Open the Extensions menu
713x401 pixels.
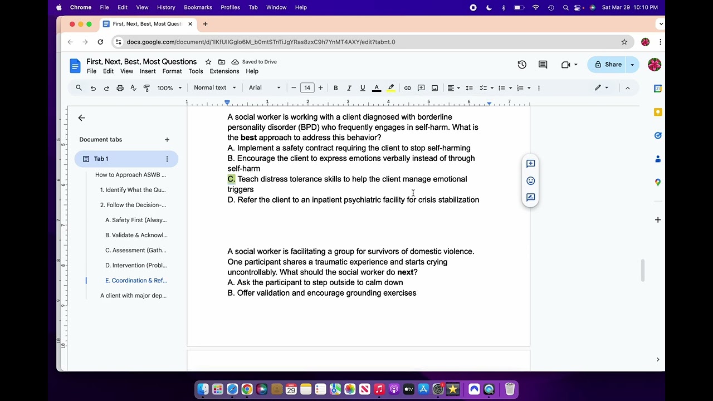[224, 71]
